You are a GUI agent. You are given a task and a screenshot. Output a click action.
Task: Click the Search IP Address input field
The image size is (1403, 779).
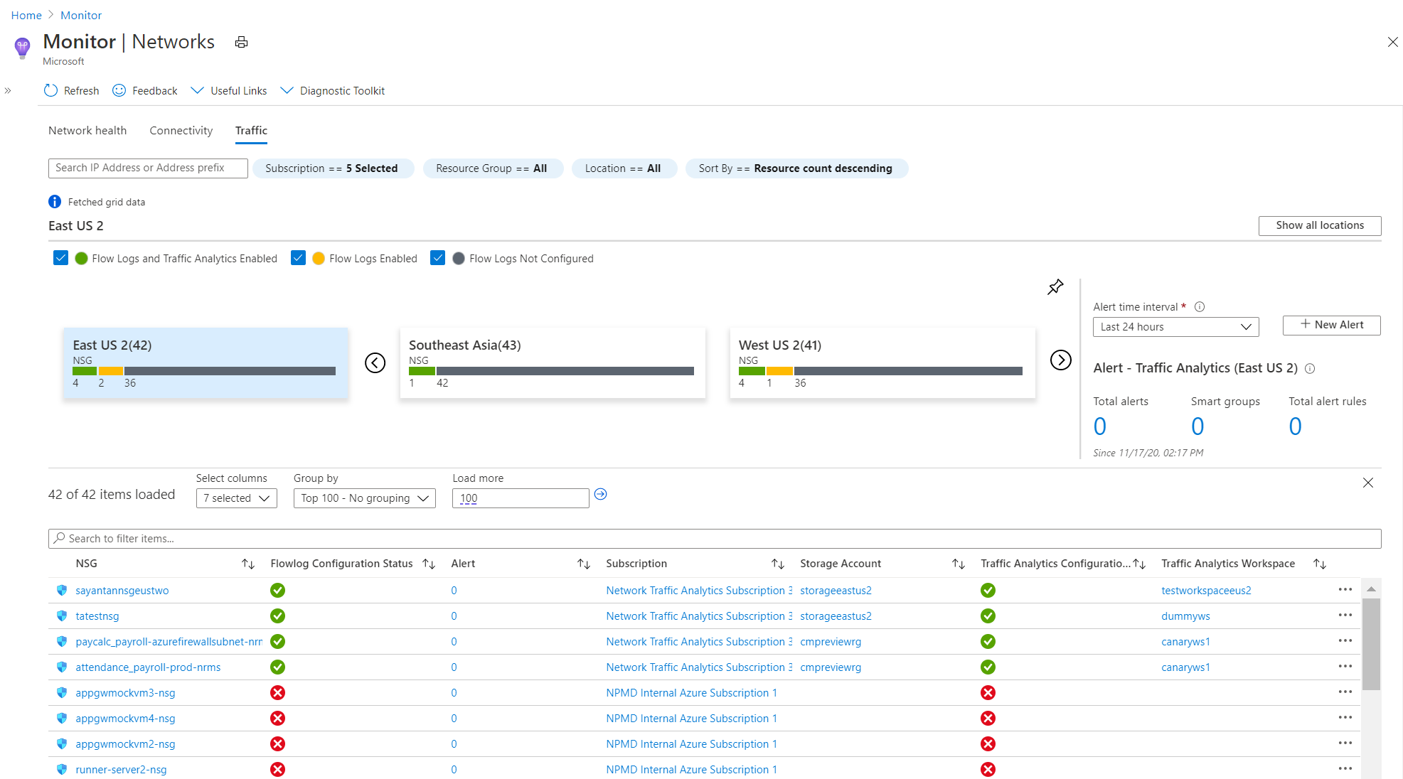click(x=148, y=168)
